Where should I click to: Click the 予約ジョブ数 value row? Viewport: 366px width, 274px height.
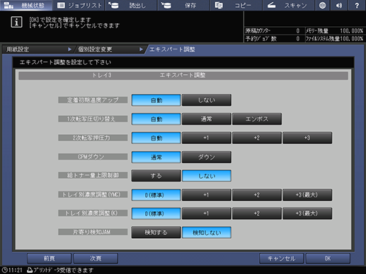click(274, 39)
